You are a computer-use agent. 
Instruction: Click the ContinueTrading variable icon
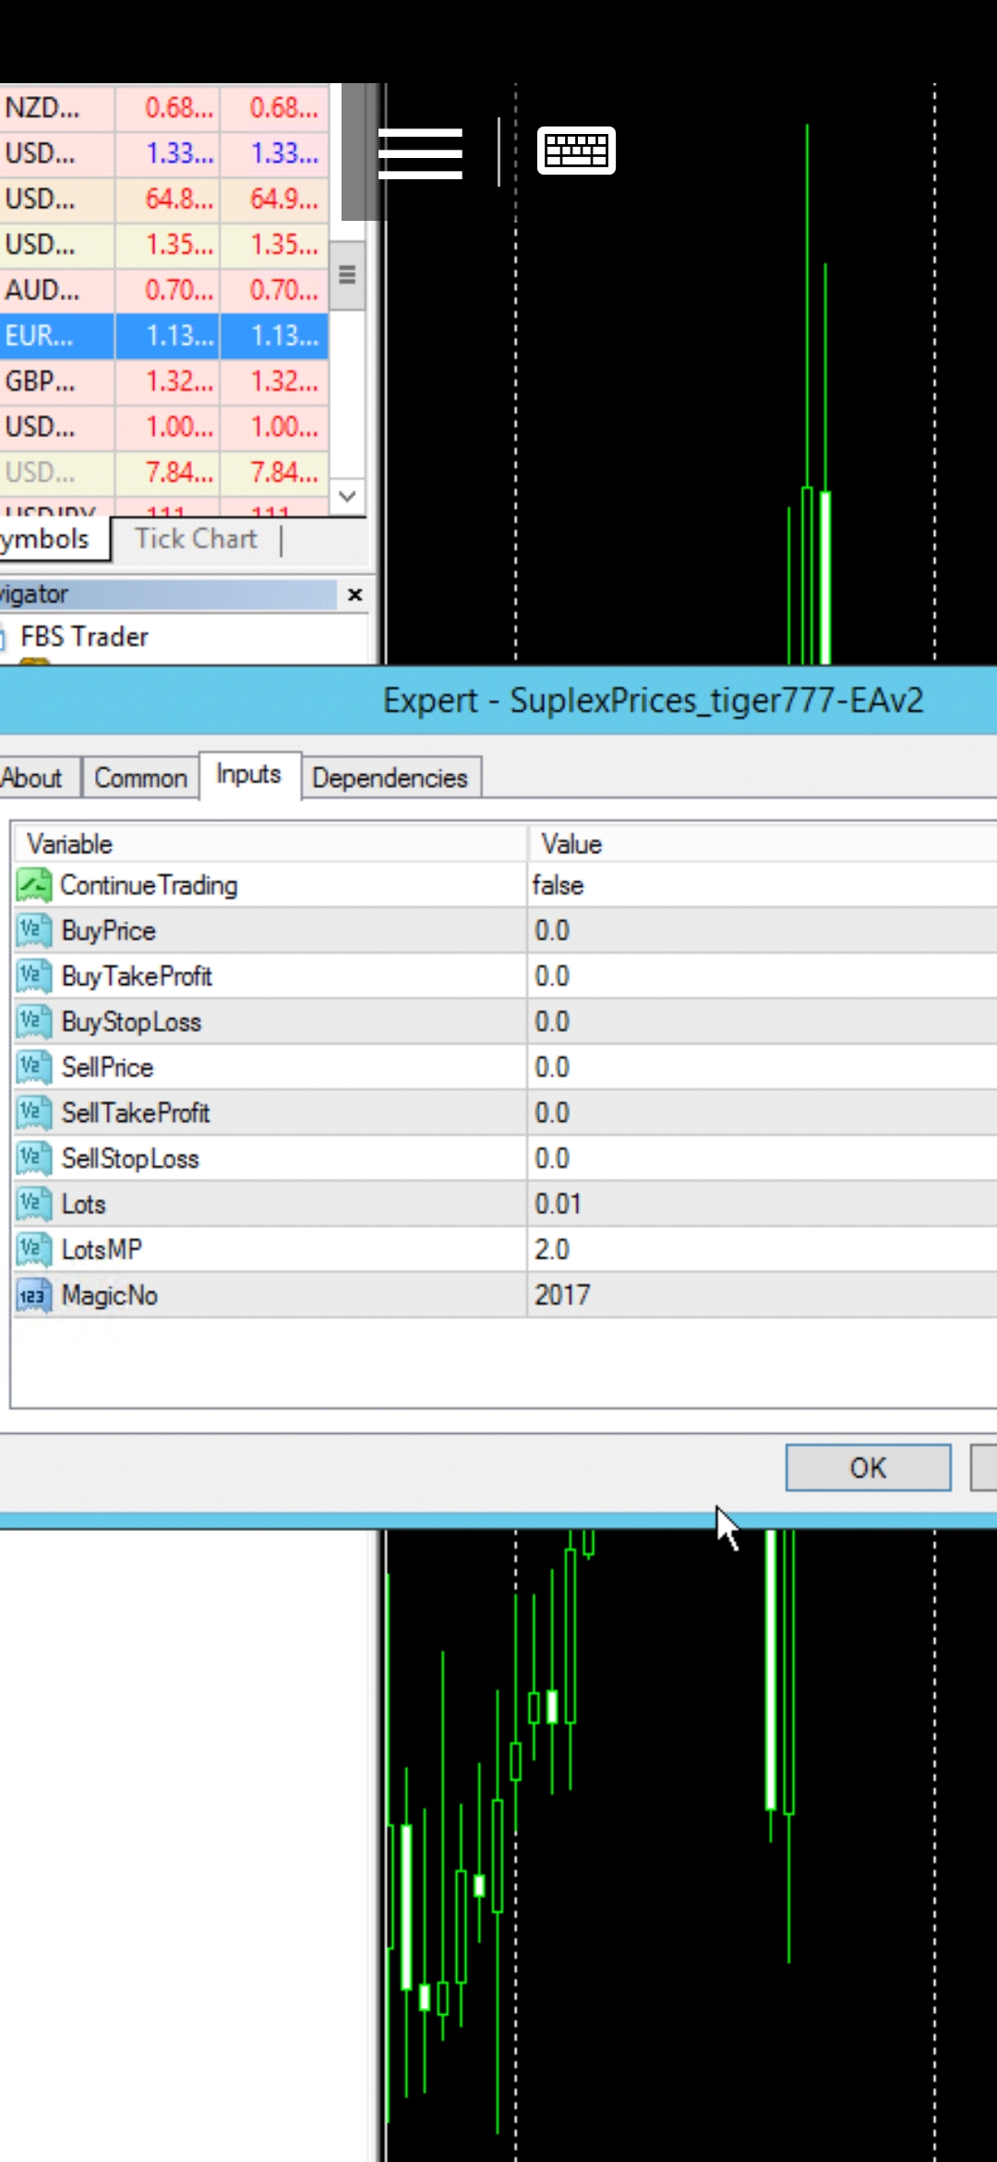pyautogui.click(x=34, y=885)
